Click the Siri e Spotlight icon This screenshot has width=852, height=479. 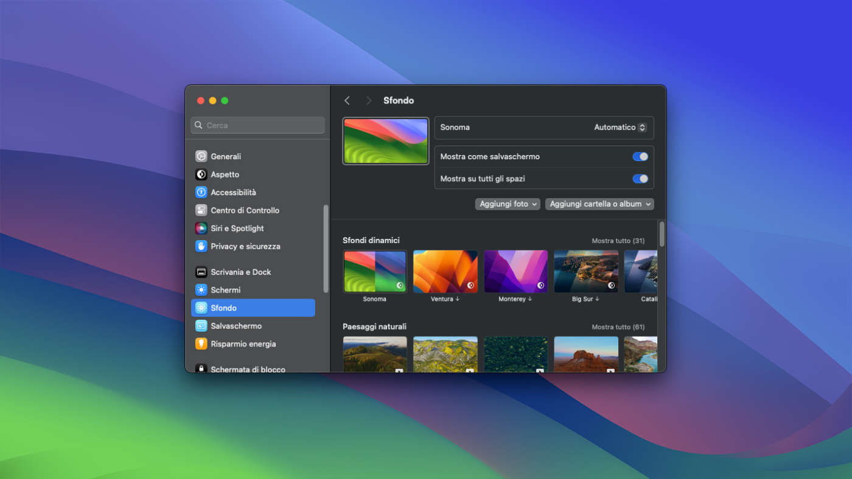pos(201,229)
